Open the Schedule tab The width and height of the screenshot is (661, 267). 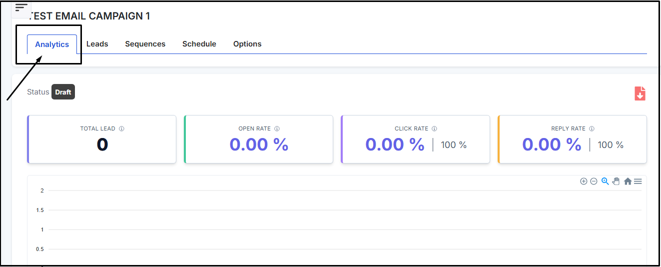(199, 44)
